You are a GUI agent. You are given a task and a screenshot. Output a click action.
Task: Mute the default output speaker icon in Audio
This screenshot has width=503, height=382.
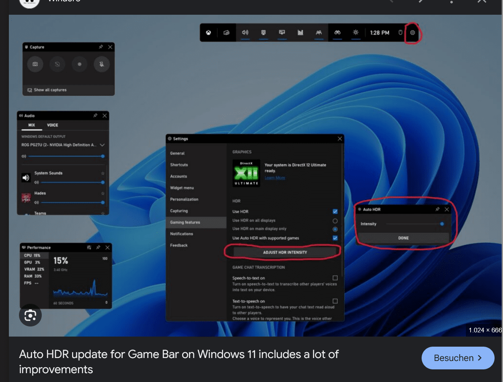(24, 156)
